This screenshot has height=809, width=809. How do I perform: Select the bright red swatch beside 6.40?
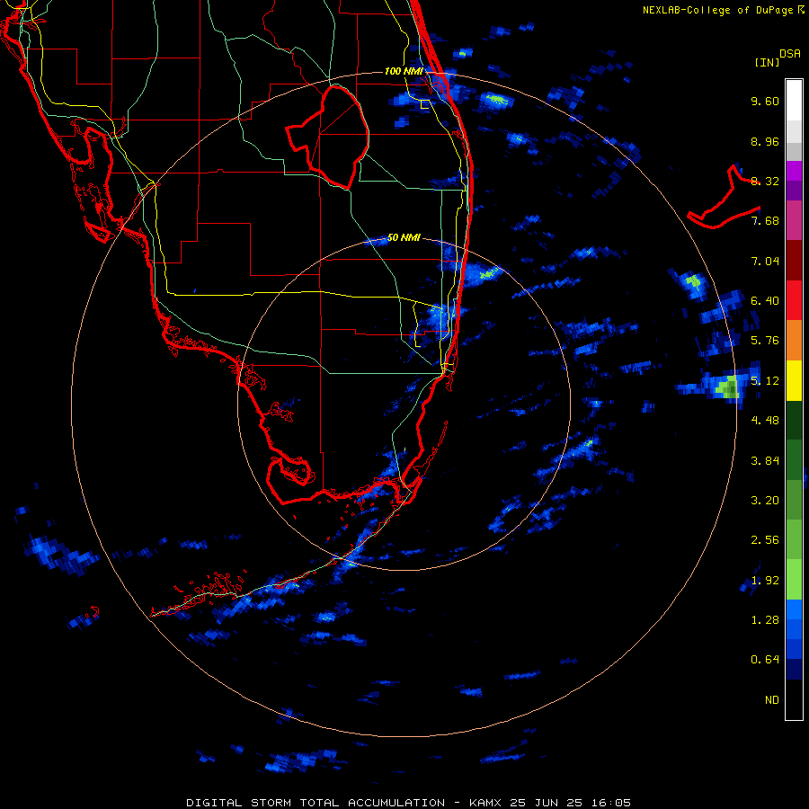(x=794, y=300)
